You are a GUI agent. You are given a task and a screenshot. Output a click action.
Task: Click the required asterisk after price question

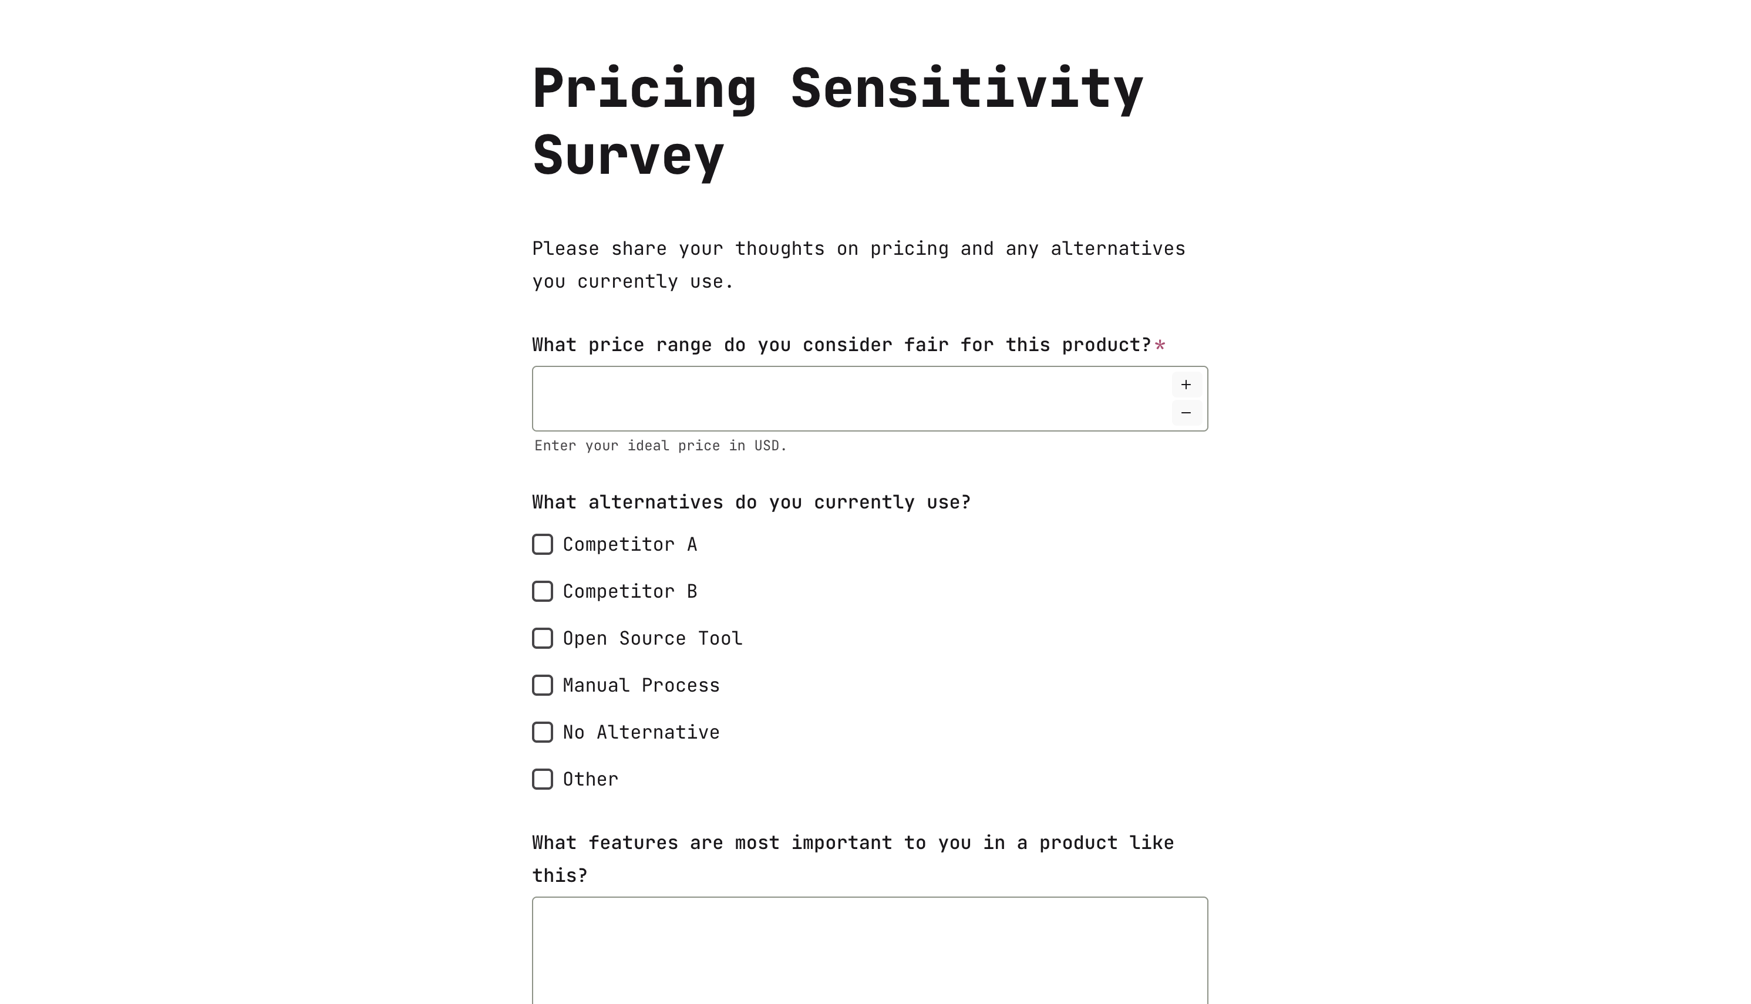1160,345
